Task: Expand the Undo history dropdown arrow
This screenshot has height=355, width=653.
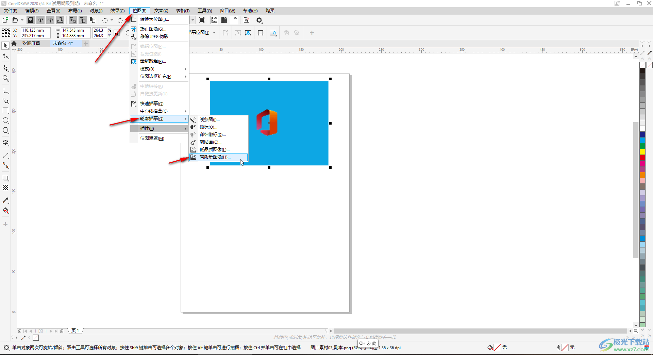Action: (112, 20)
